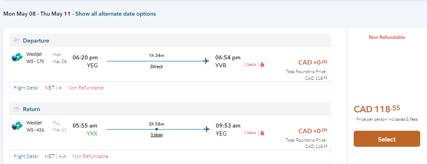Expand Flight Detail for the return flight
Image resolution: width=427 pixels, height=164 pixels.
26,156
